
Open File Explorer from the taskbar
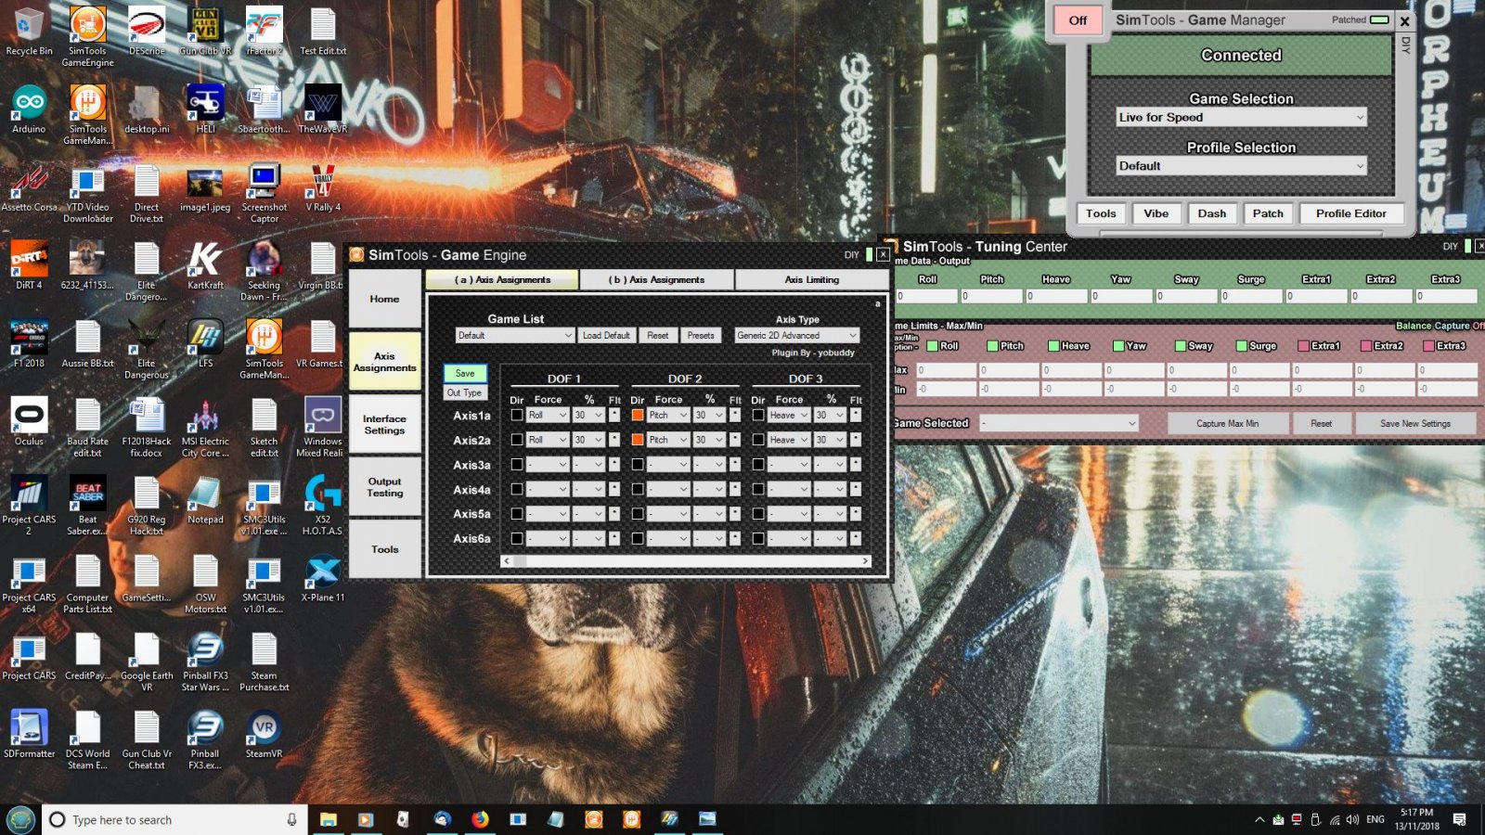(x=329, y=819)
